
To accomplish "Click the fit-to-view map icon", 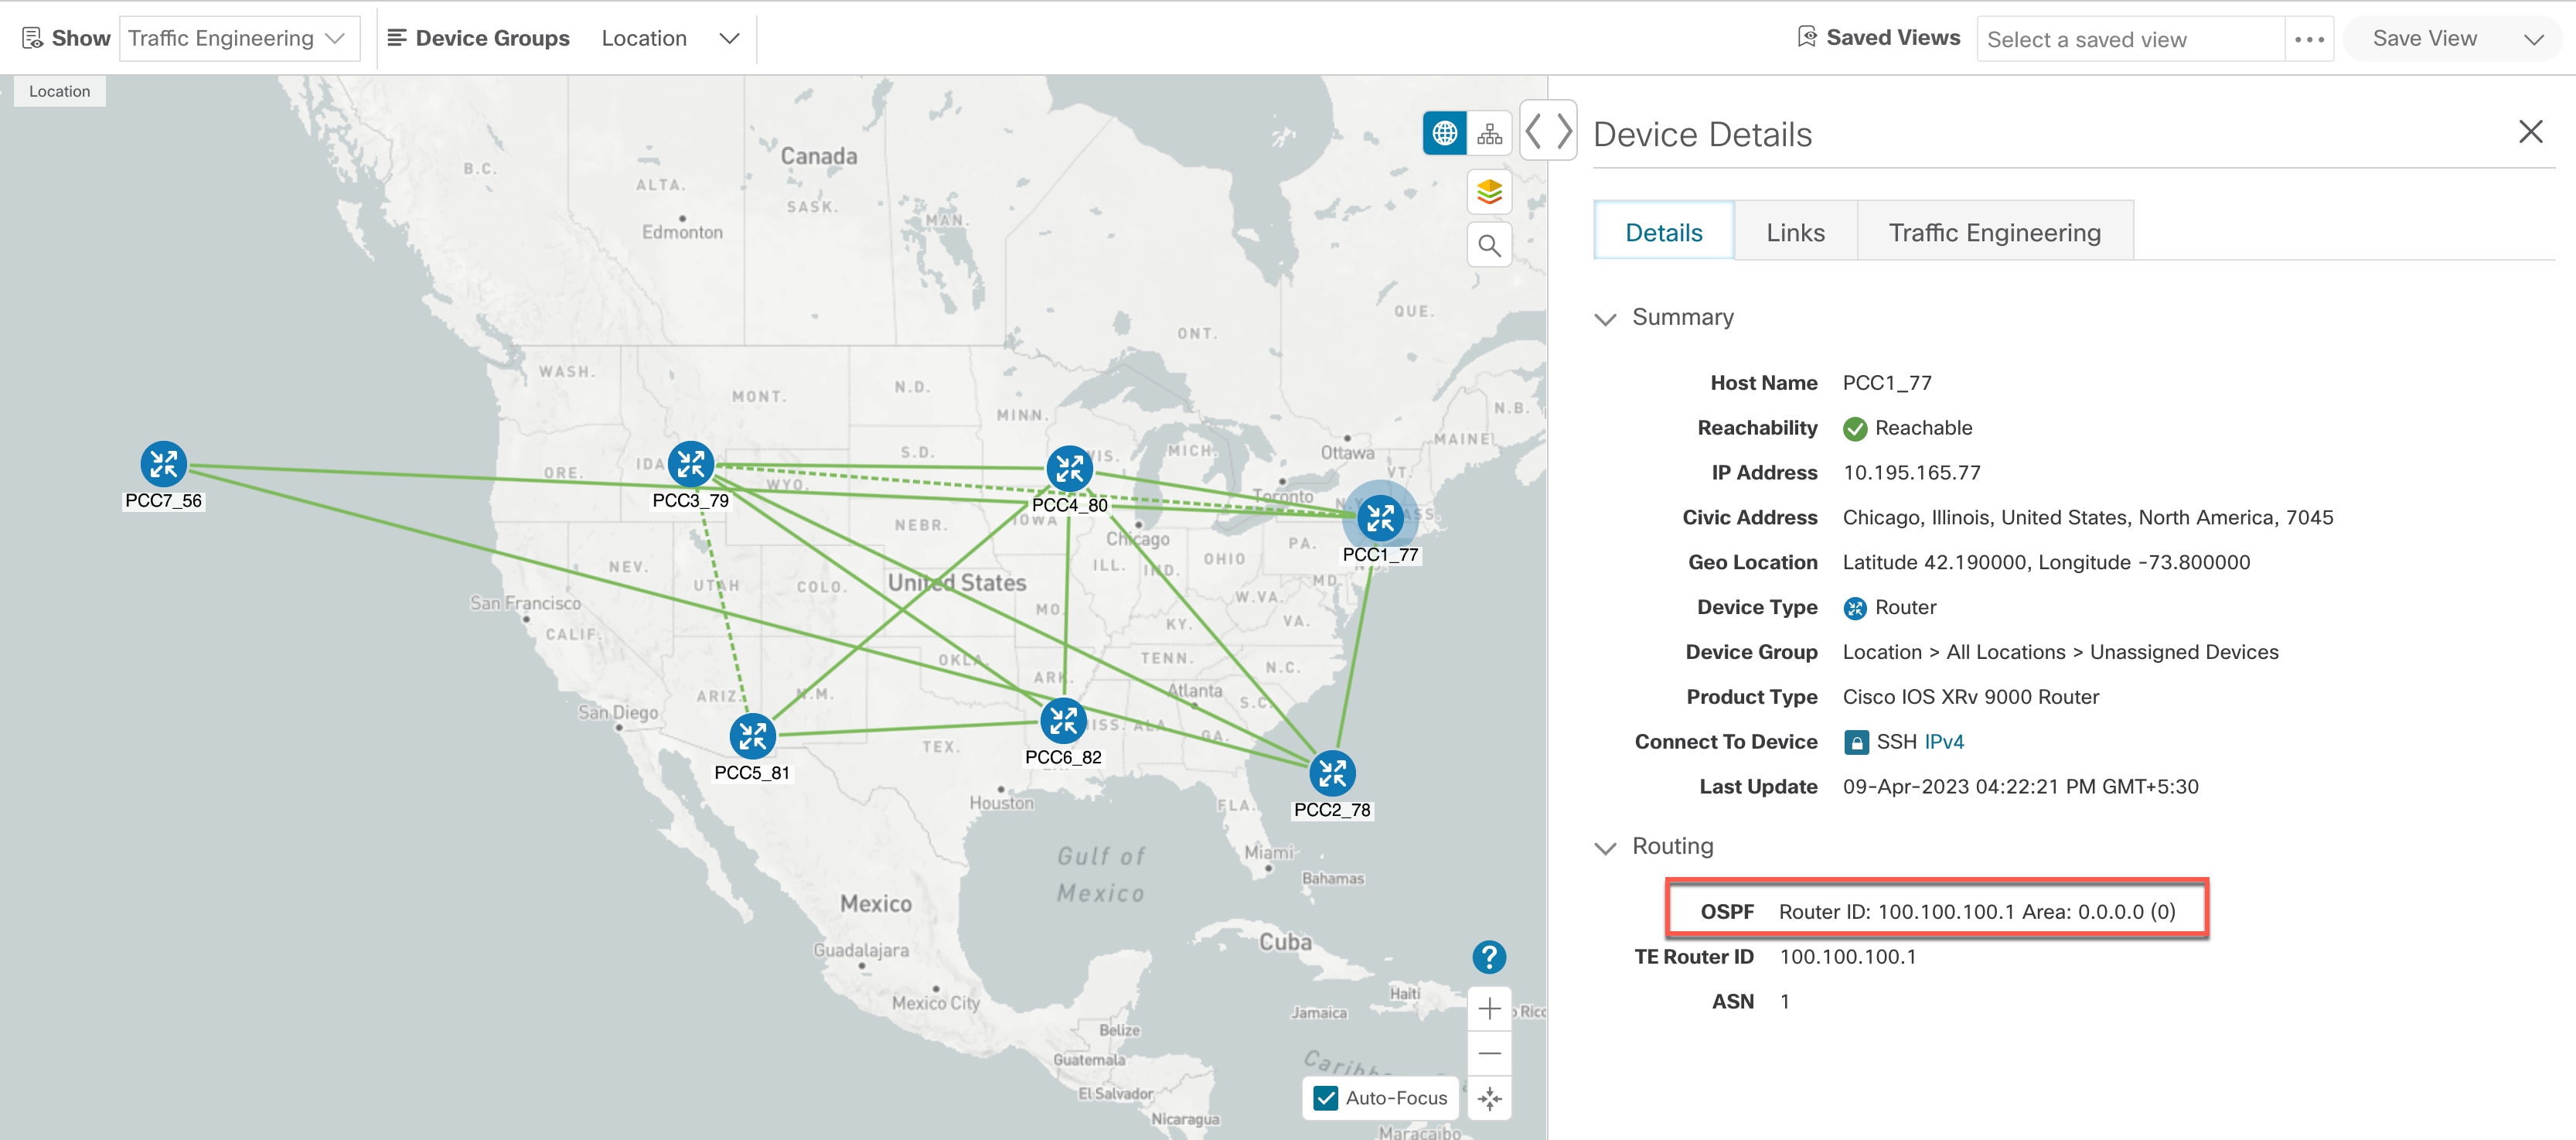I will [x=1489, y=1098].
